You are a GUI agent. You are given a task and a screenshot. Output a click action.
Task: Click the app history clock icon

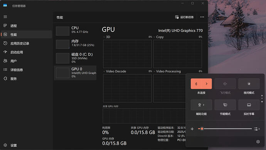click(5, 43)
